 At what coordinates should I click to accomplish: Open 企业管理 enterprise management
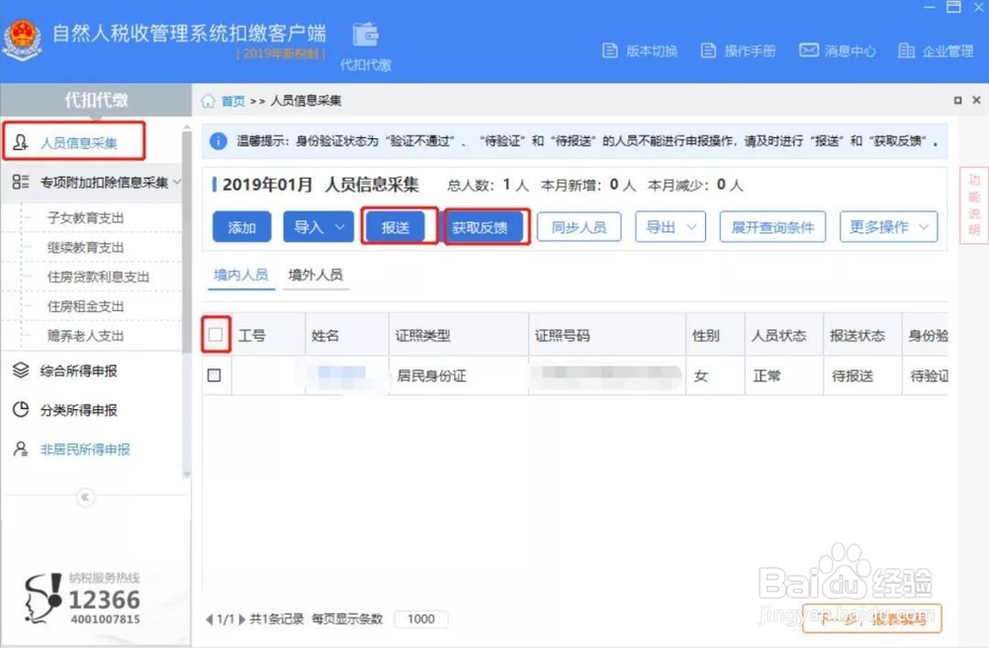tap(936, 51)
